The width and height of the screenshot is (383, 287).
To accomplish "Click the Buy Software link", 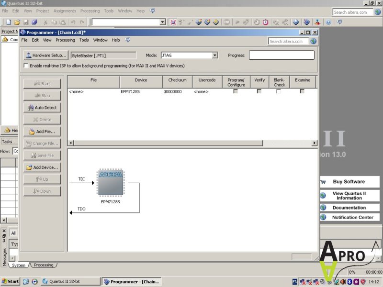I will [x=349, y=182].
